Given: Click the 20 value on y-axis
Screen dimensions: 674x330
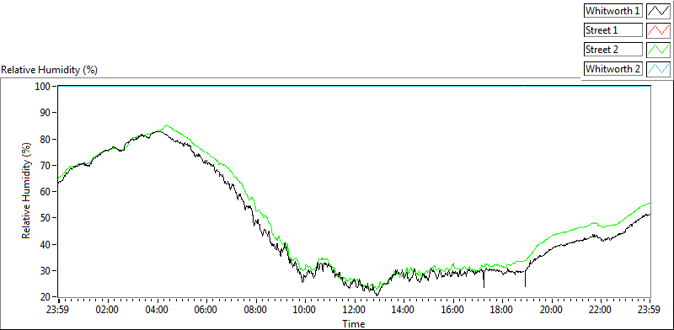Looking at the screenshot, I should coord(46,297).
